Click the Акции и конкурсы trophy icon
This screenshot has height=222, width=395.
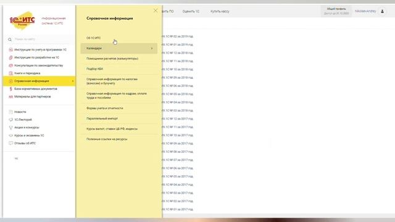point(10,128)
